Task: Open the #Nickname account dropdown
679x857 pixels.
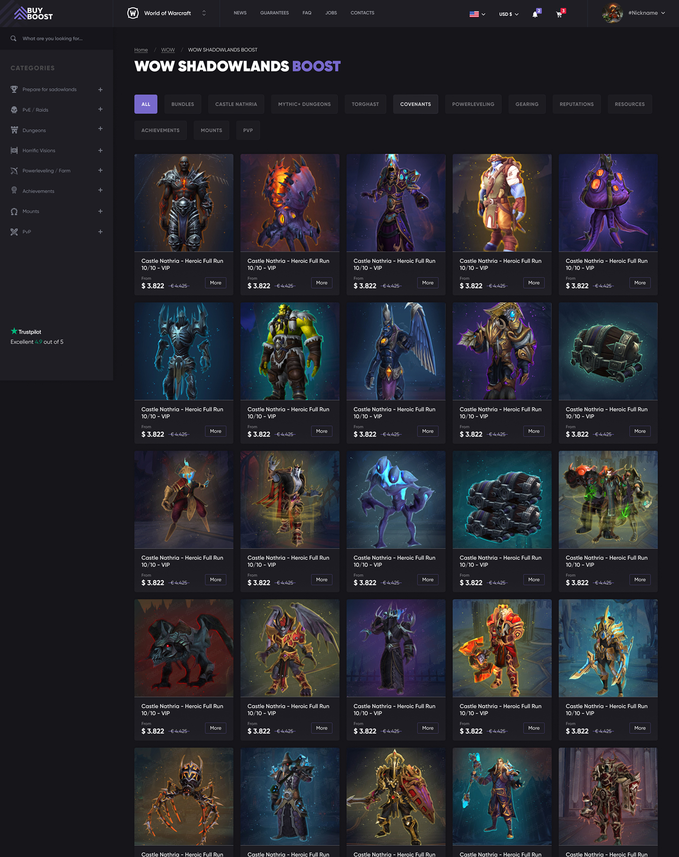Action: (x=647, y=13)
